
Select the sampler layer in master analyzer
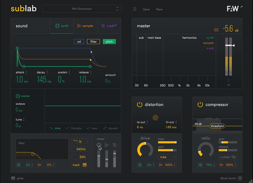click(208, 43)
